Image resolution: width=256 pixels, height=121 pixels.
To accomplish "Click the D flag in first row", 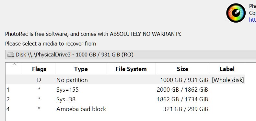I will click(39, 80).
